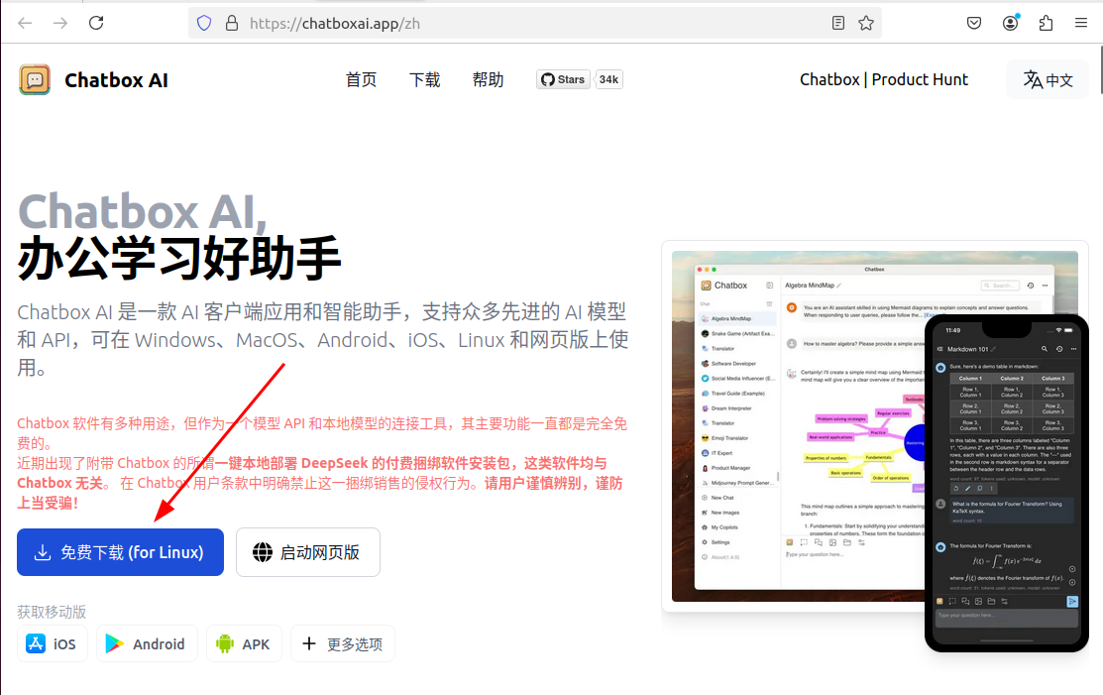Open the 帮助 navigation item

click(489, 79)
